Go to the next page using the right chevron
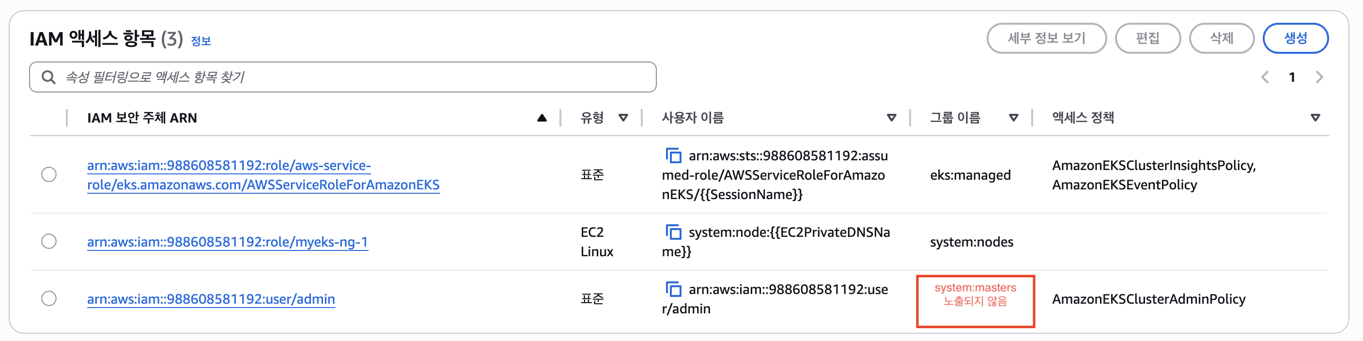Image resolution: width=1363 pixels, height=341 pixels. click(x=1319, y=77)
